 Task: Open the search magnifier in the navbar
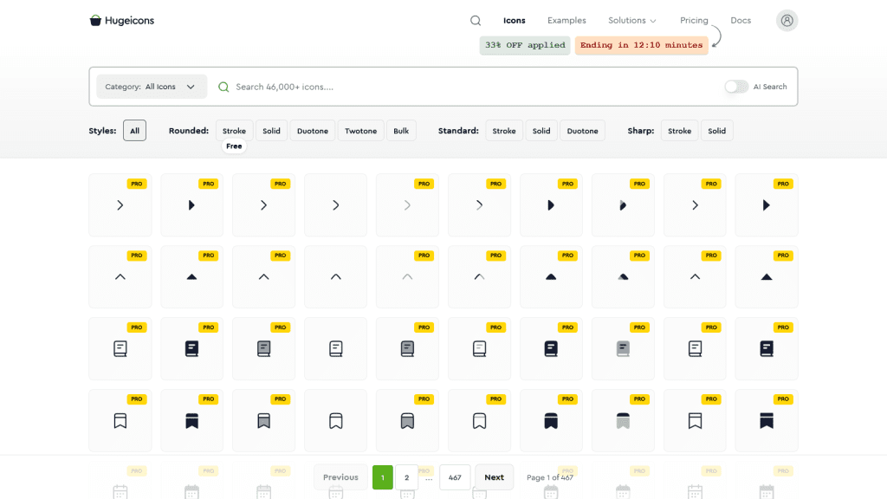[x=475, y=20]
